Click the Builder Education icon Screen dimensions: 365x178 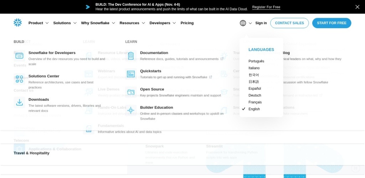click(131, 110)
